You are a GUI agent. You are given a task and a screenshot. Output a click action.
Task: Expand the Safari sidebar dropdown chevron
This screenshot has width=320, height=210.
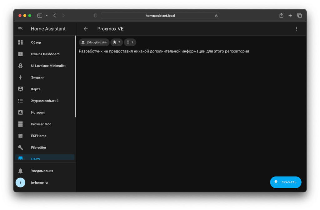[47, 16]
